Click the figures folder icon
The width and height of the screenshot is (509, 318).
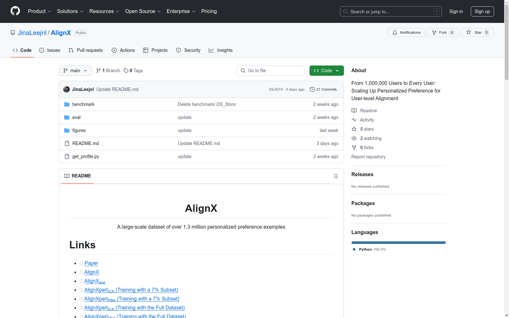tap(67, 130)
